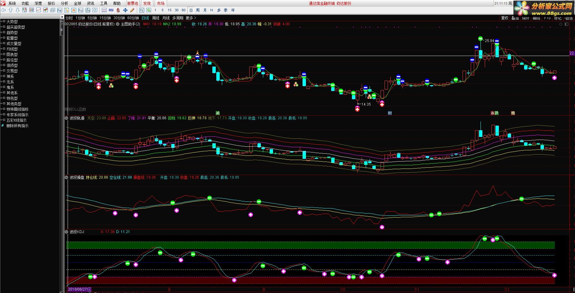The height and width of the screenshot is (293, 575).
Task: Switch to the 股票池 tab
Action: click(133, 3)
